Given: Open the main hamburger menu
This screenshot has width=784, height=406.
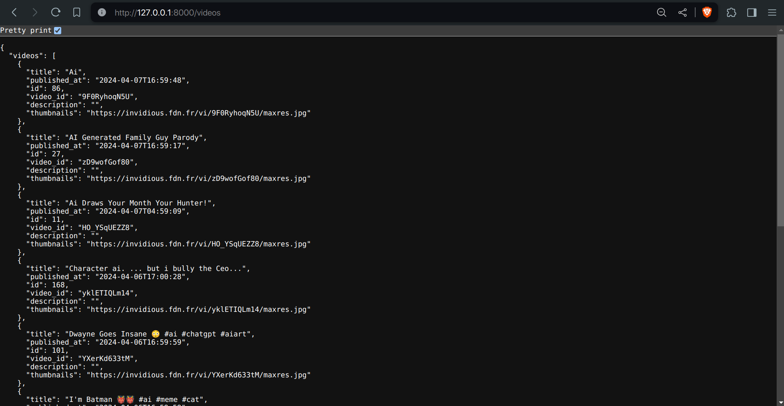Looking at the screenshot, I should (x=772, y=13).
